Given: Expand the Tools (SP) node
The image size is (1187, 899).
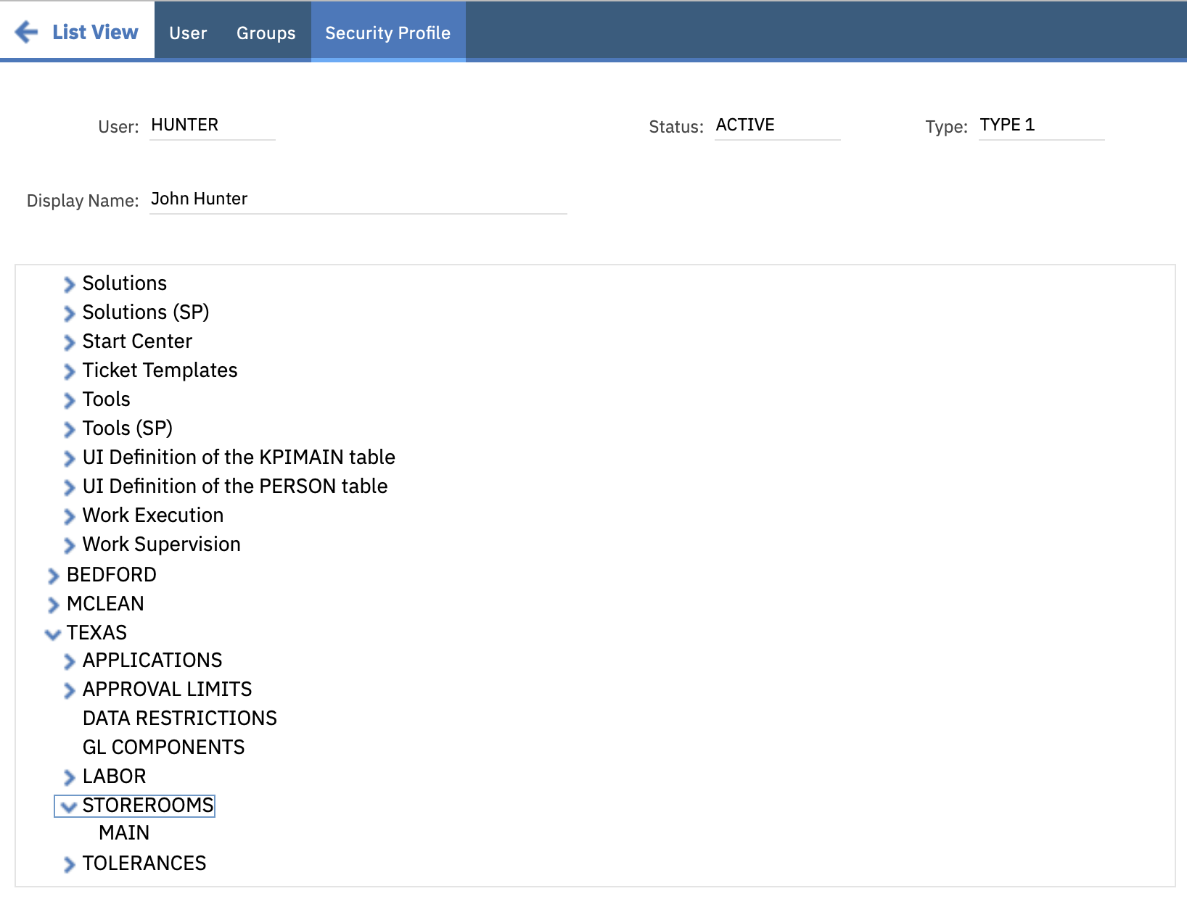Looking at the screenshot, I should [x=69, y=429].
